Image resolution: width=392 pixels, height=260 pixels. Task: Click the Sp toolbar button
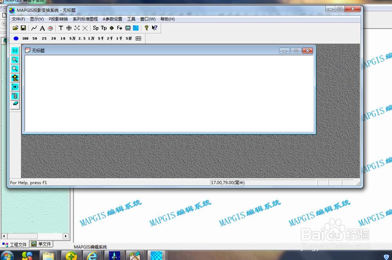(x=96, y=28)
